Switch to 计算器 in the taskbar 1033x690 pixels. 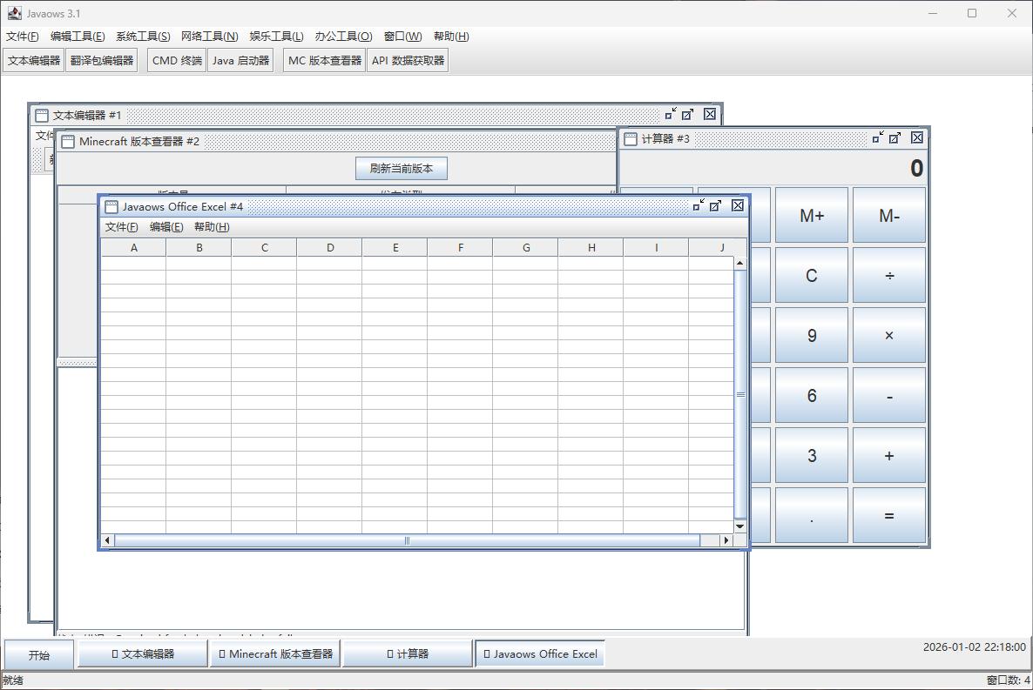408,654
